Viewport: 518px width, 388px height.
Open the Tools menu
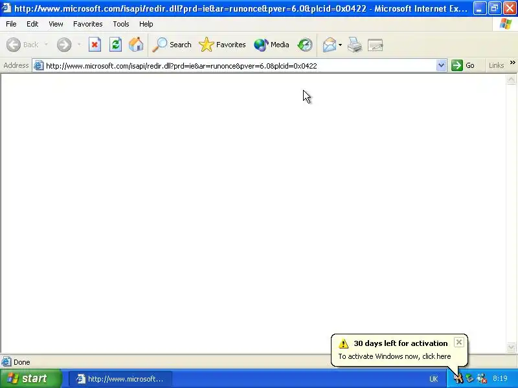point(121,24)
